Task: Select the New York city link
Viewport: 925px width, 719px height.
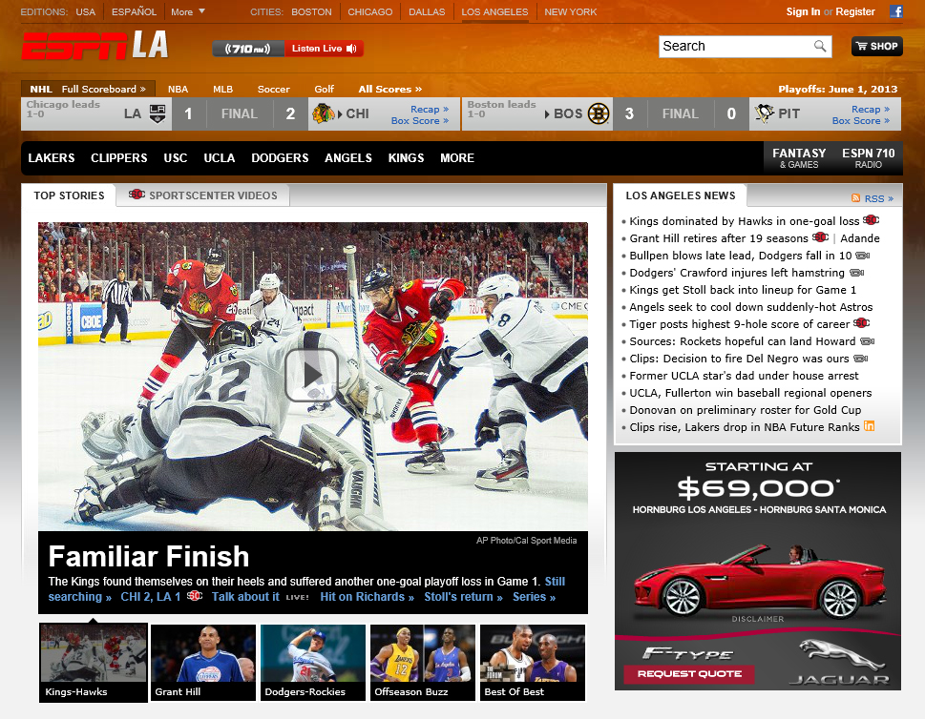Action: pyautogui.click(x=571, y=11)
